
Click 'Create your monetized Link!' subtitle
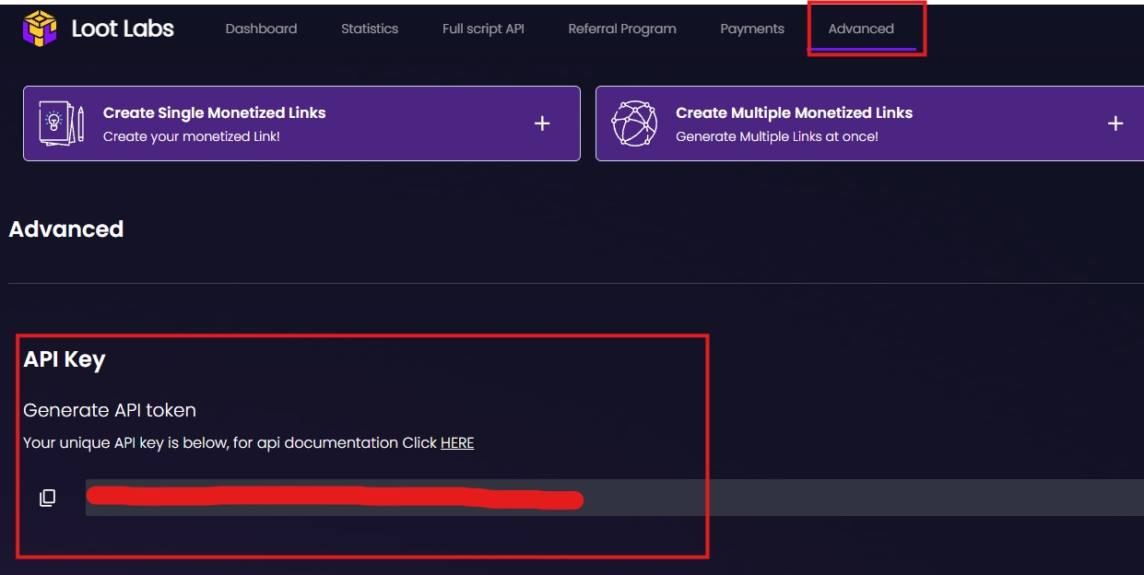click(191, 136)
